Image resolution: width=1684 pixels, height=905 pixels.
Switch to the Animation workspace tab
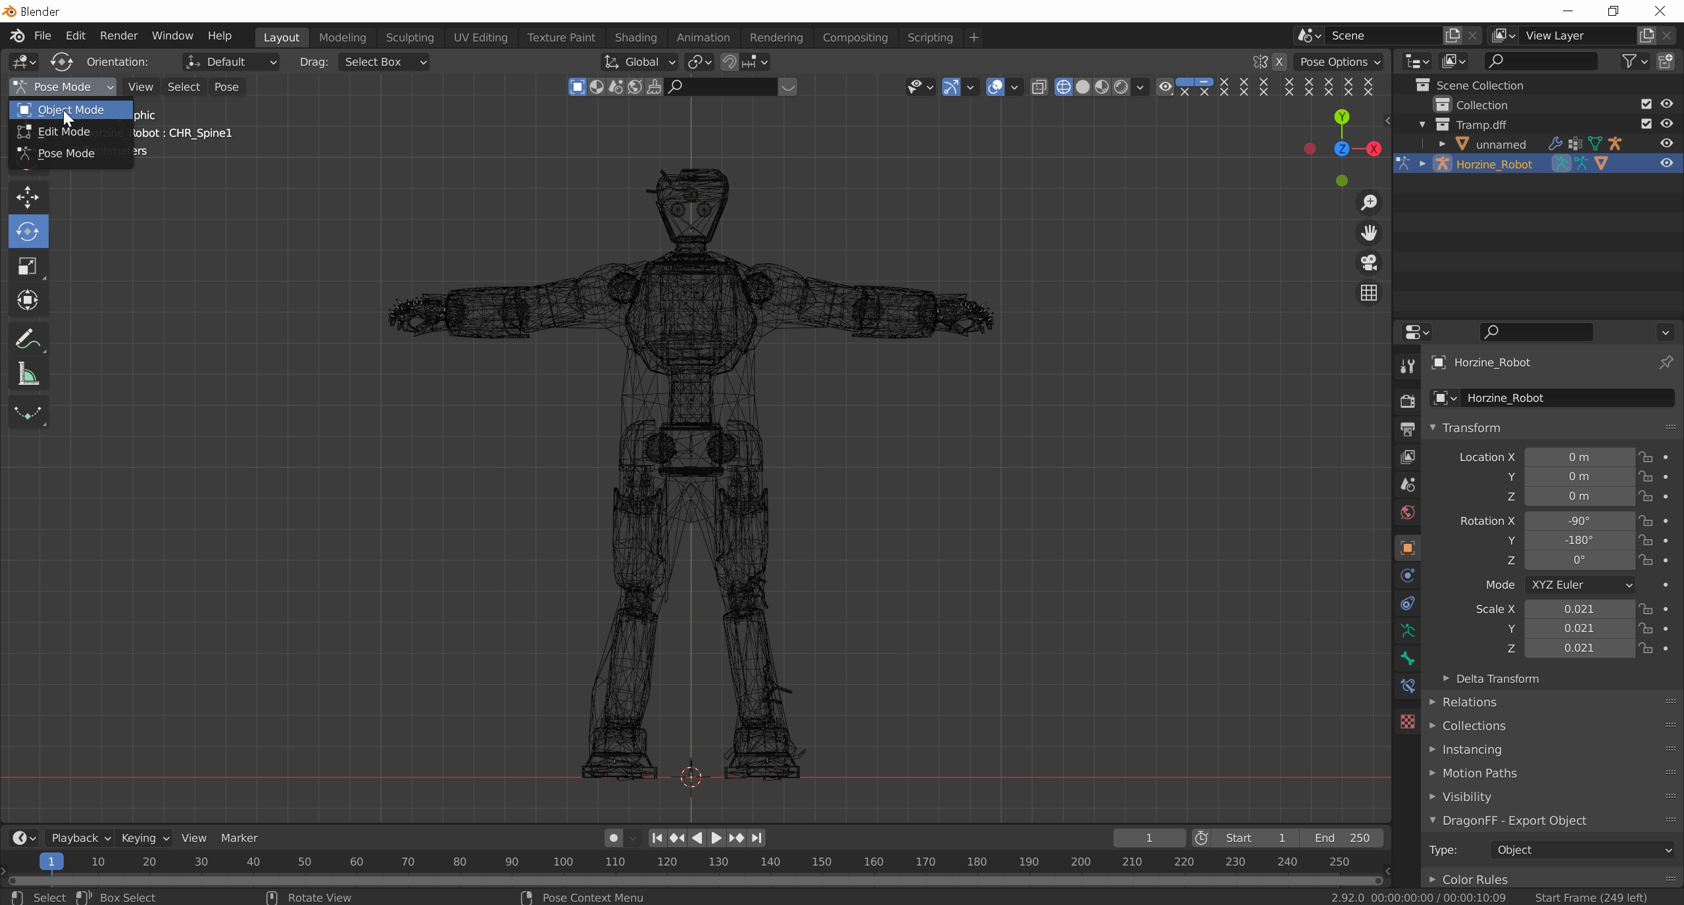click(x=703, y=37)
